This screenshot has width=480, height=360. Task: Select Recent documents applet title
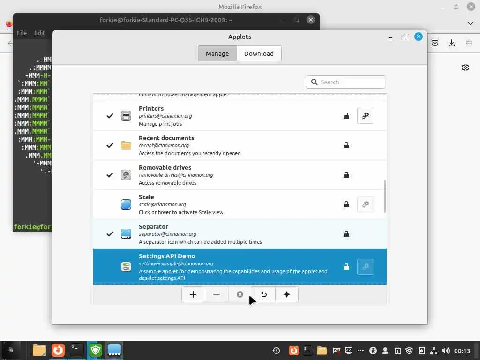point(166,138)
